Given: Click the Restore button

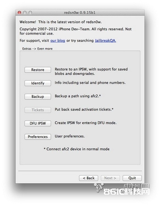Looking at the screenshot, I should point(38,70).
